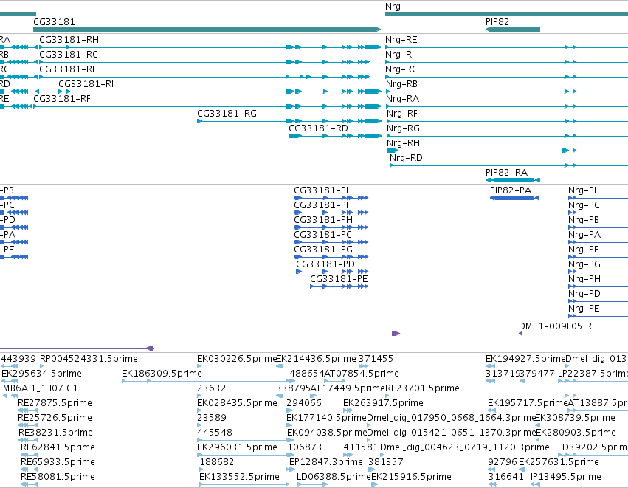Viewport: 628px width, 488px height.
Task: Click protein Nrg-PH label
Action: point(584,279)
